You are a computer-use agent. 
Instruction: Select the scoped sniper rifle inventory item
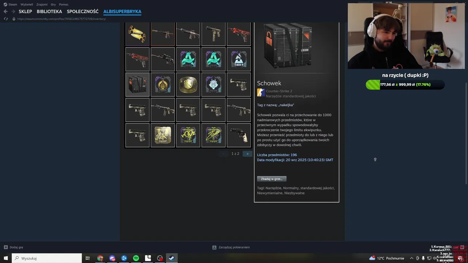pyautogui.click(x=163, y=59)
